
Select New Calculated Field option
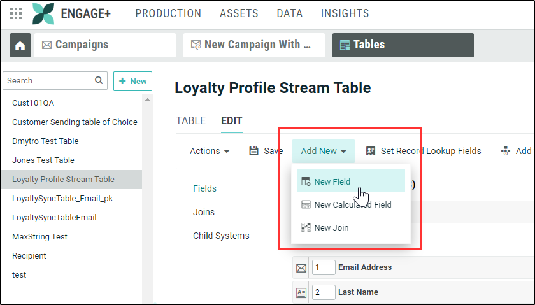point(352,205)
